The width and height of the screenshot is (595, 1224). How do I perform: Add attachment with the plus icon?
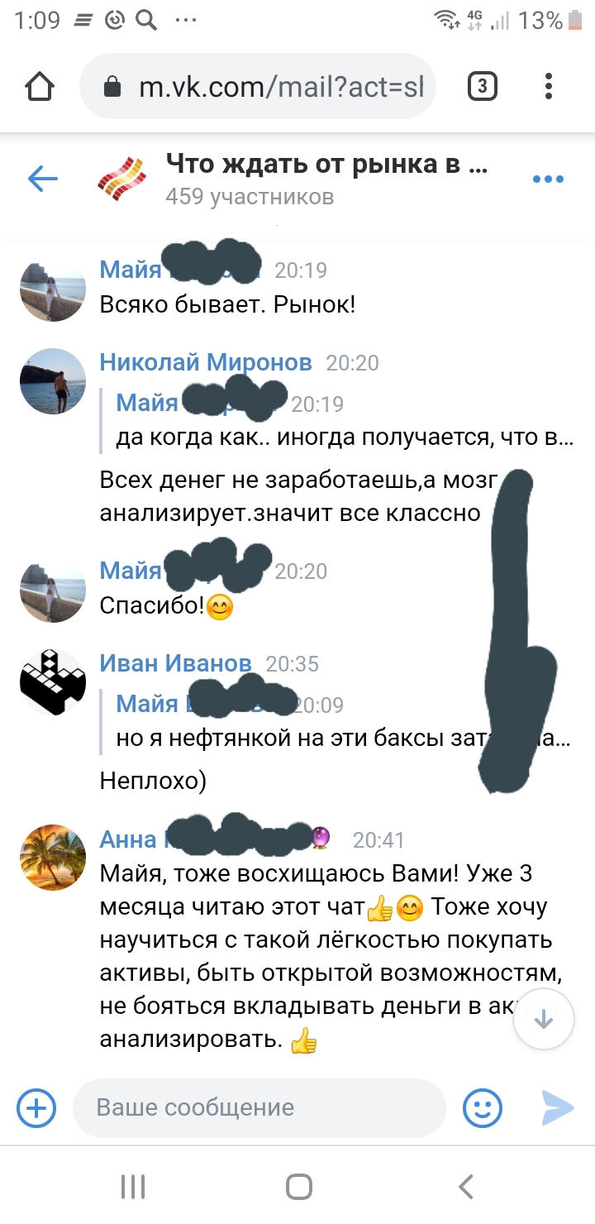36,1107
